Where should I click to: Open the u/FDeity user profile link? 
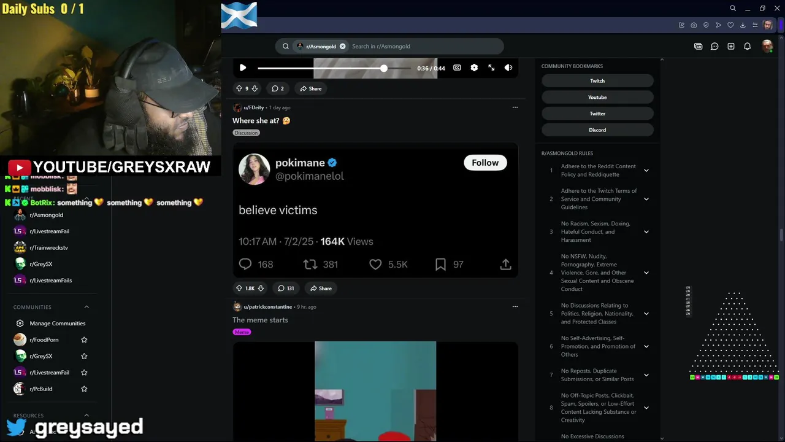(253, 107)
